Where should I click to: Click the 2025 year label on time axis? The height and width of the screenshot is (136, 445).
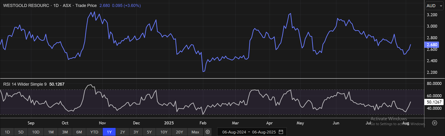169,123
